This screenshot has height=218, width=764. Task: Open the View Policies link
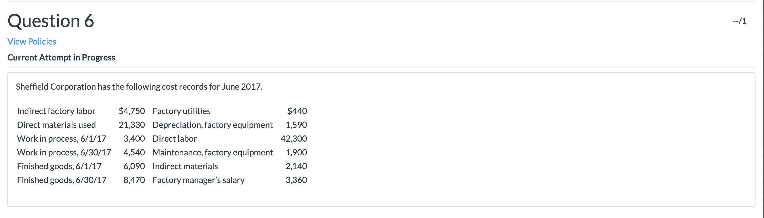click(31, 42)
